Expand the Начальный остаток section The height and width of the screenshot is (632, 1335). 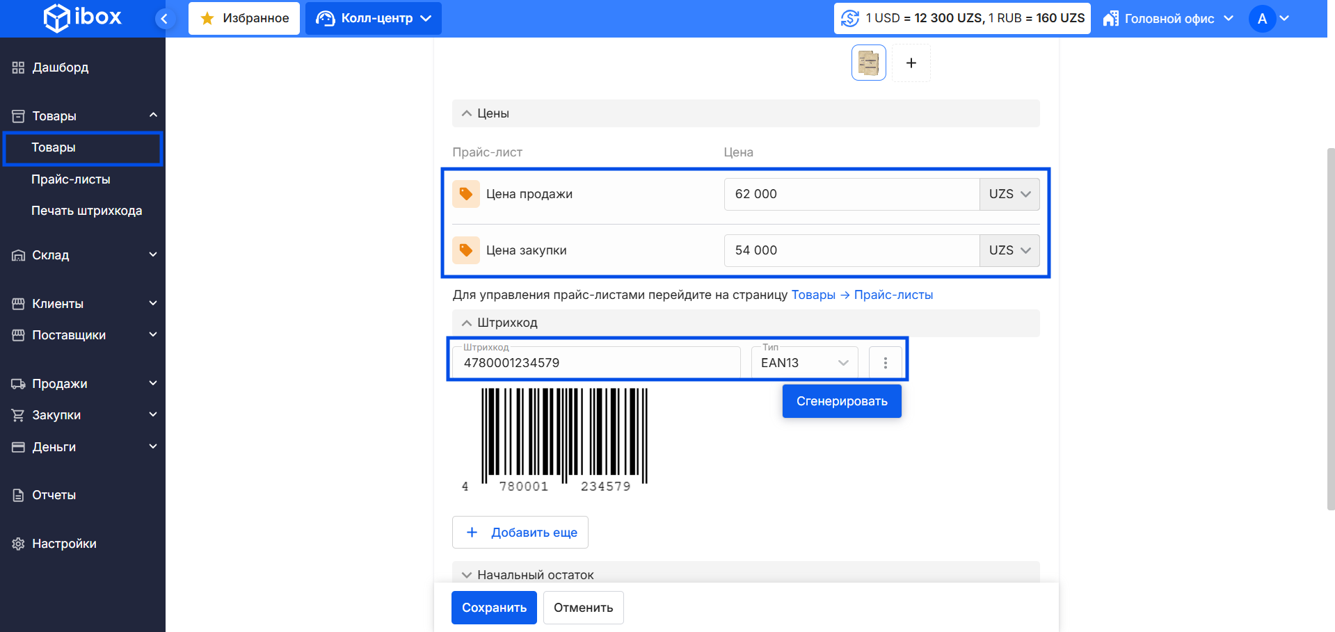click(x=535, y=574)
